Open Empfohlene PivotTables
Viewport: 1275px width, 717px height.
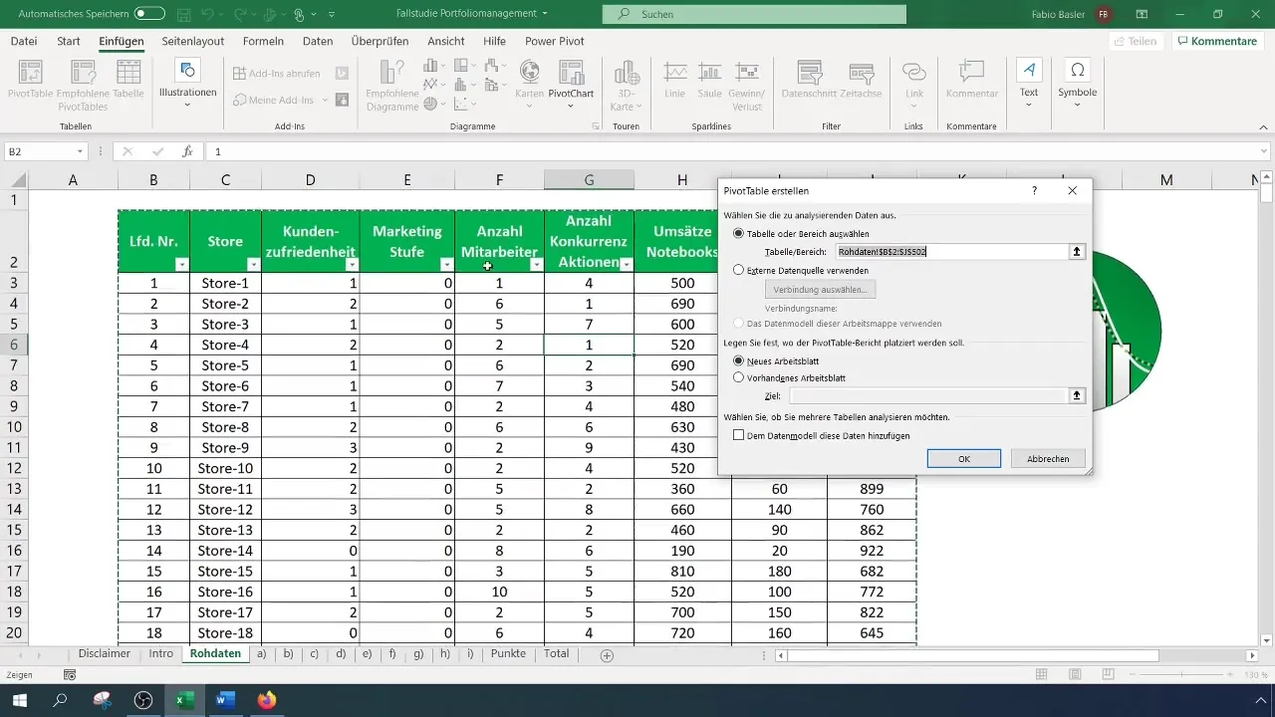82,84
